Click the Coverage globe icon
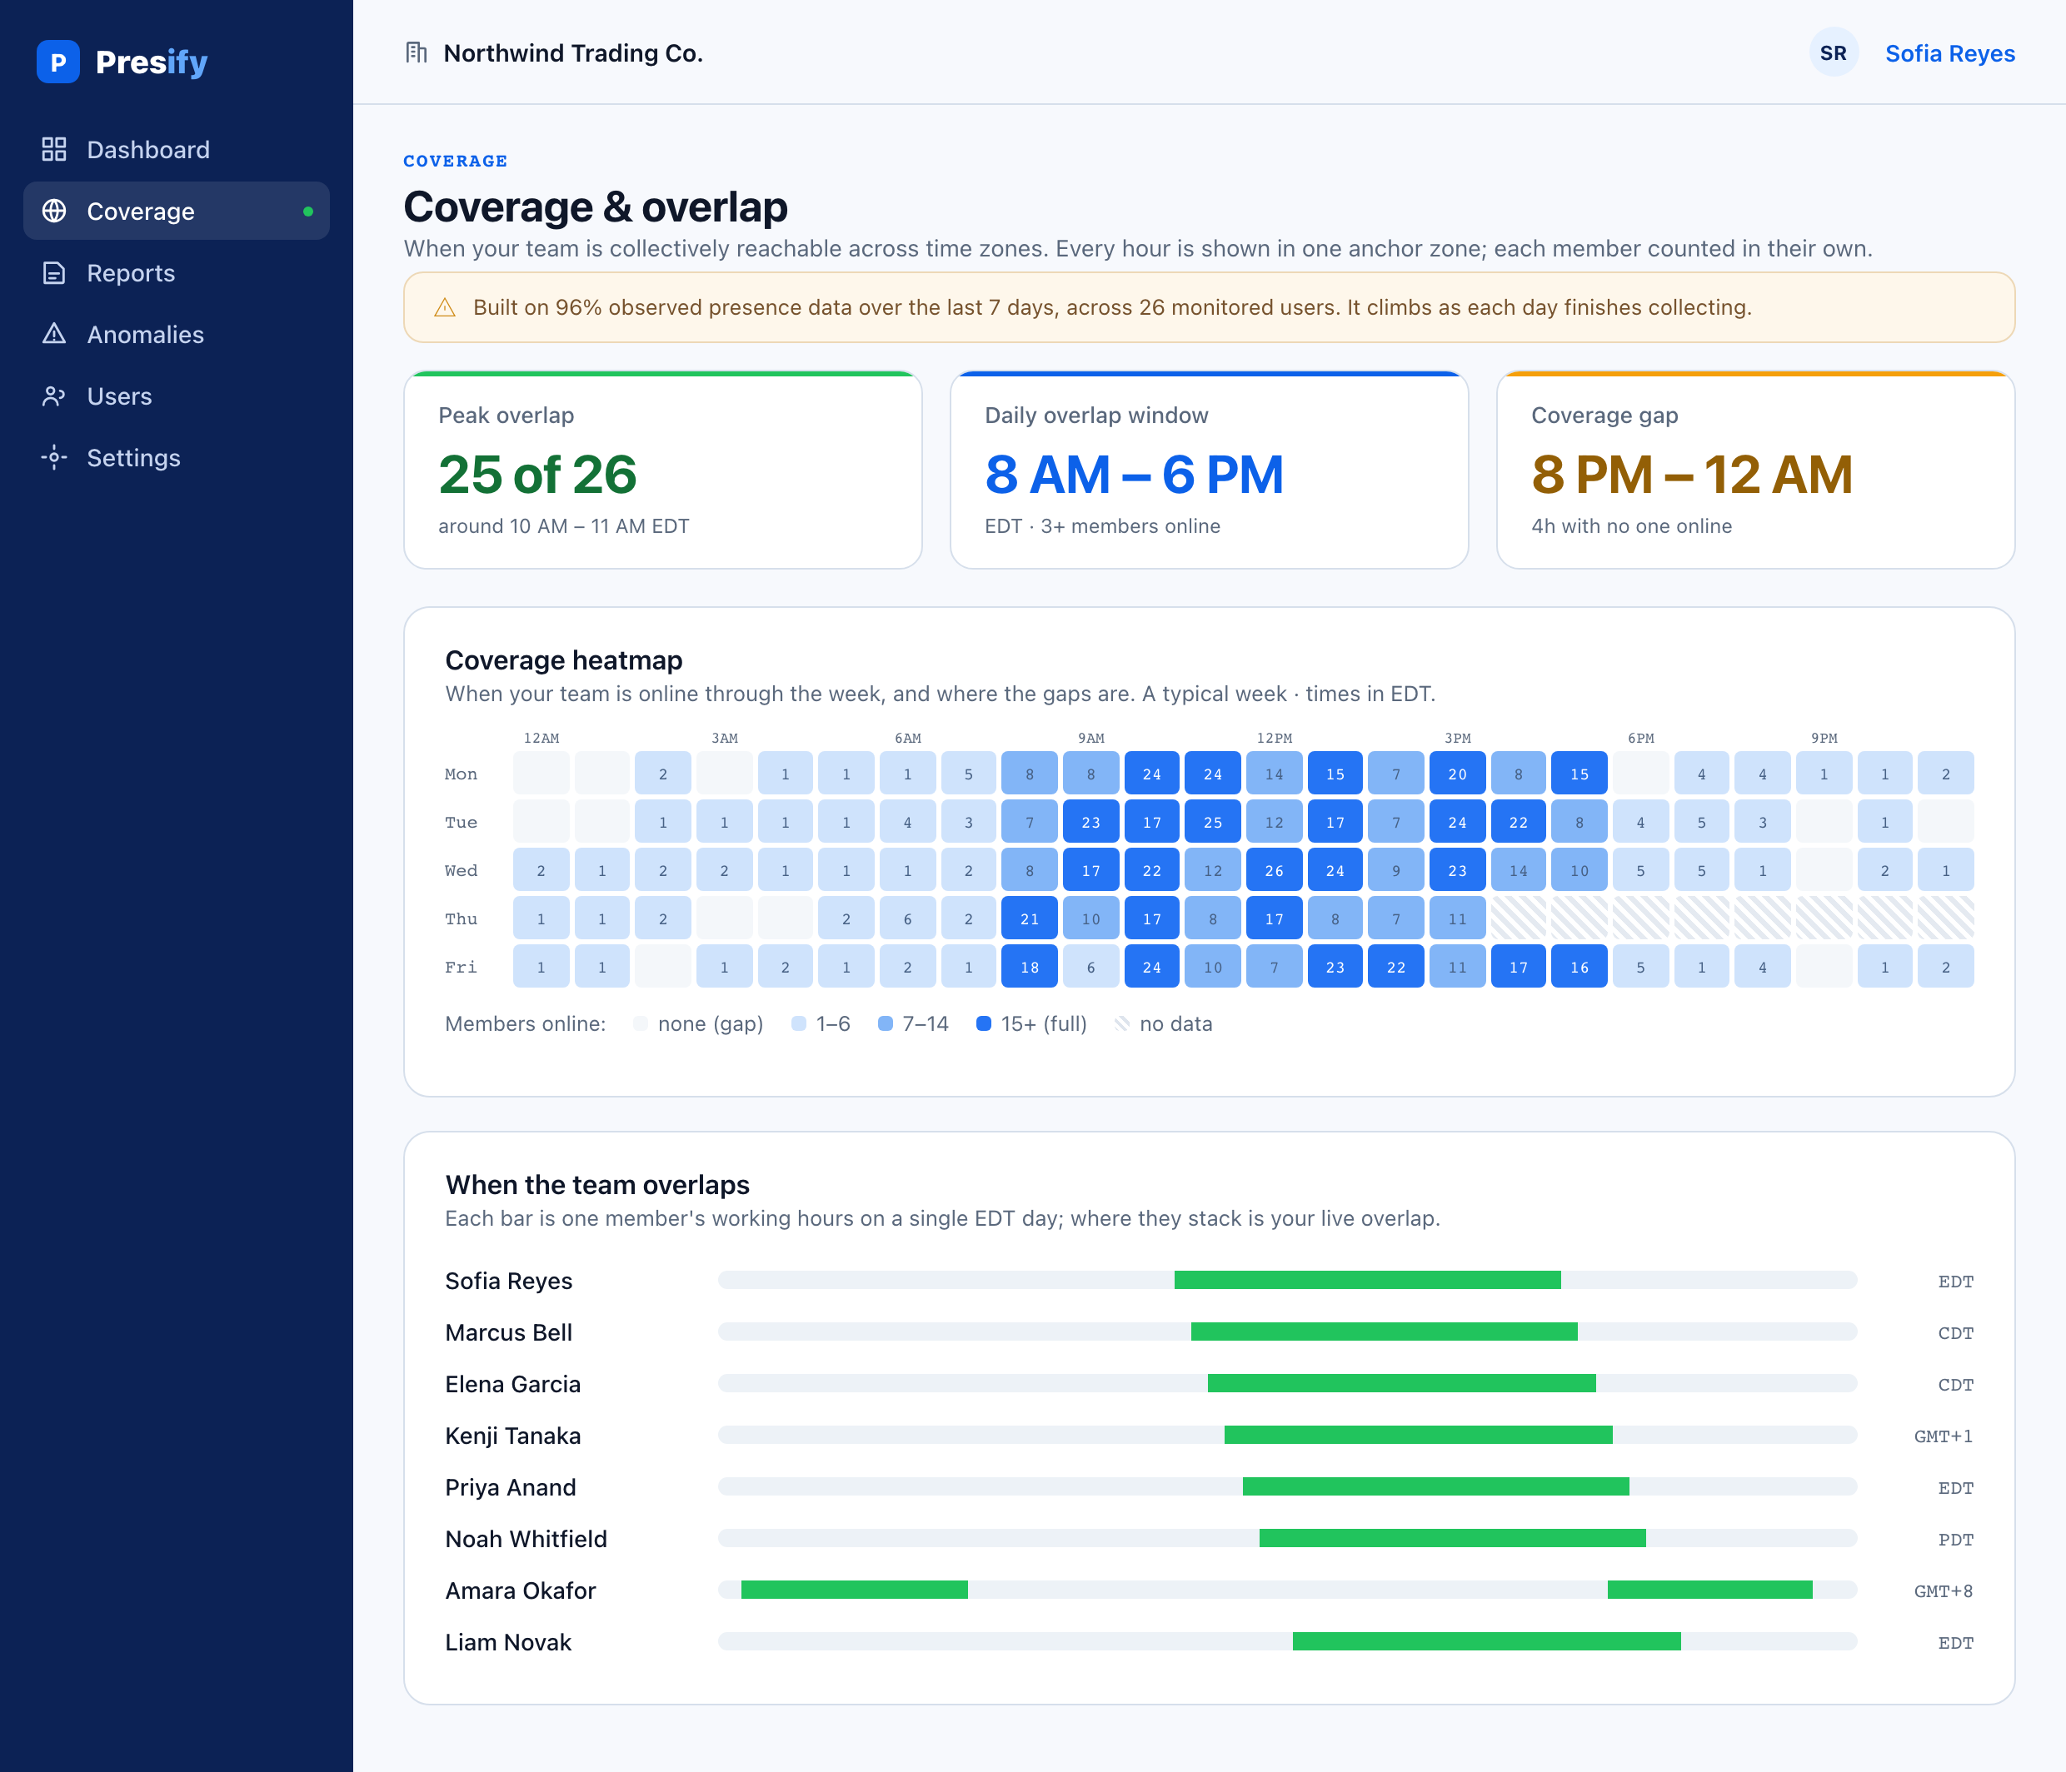 click(54, 212)
